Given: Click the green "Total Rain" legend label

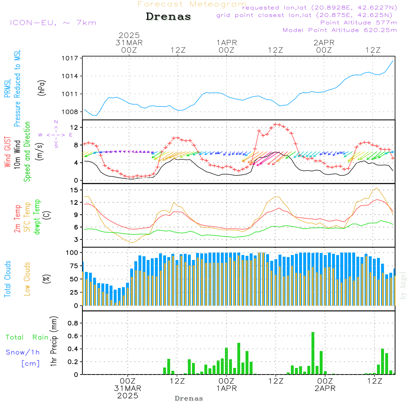Looking at the screenshot, I should (27, 337).
